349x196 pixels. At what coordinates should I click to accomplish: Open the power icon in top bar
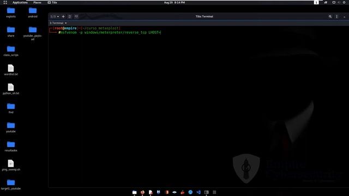pyautogui.click(x=344, y=2)
